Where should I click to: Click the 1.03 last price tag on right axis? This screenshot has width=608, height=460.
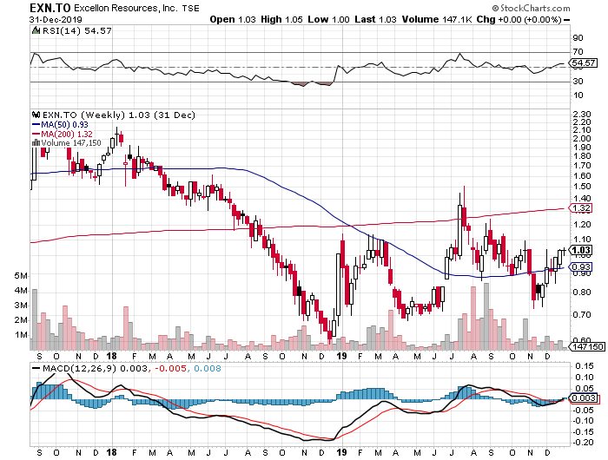(580, 250)
